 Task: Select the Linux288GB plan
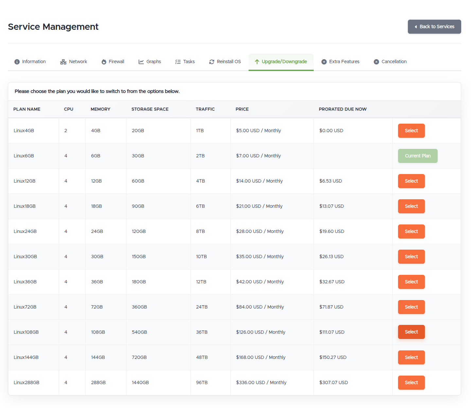tap(411, 383)
